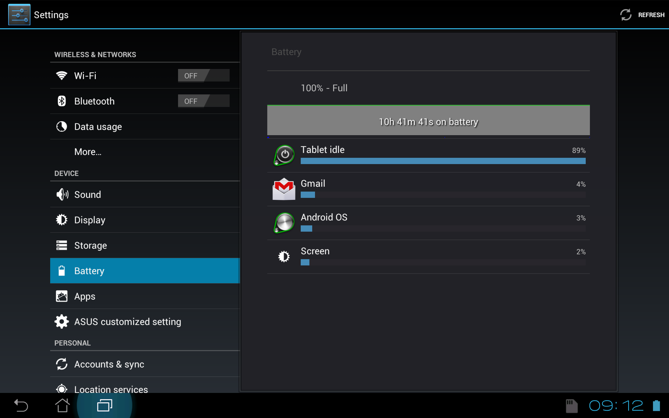This screenshot has width=669, height=418.
Task: Open Screen battery usage details
Action: point(428,257)
